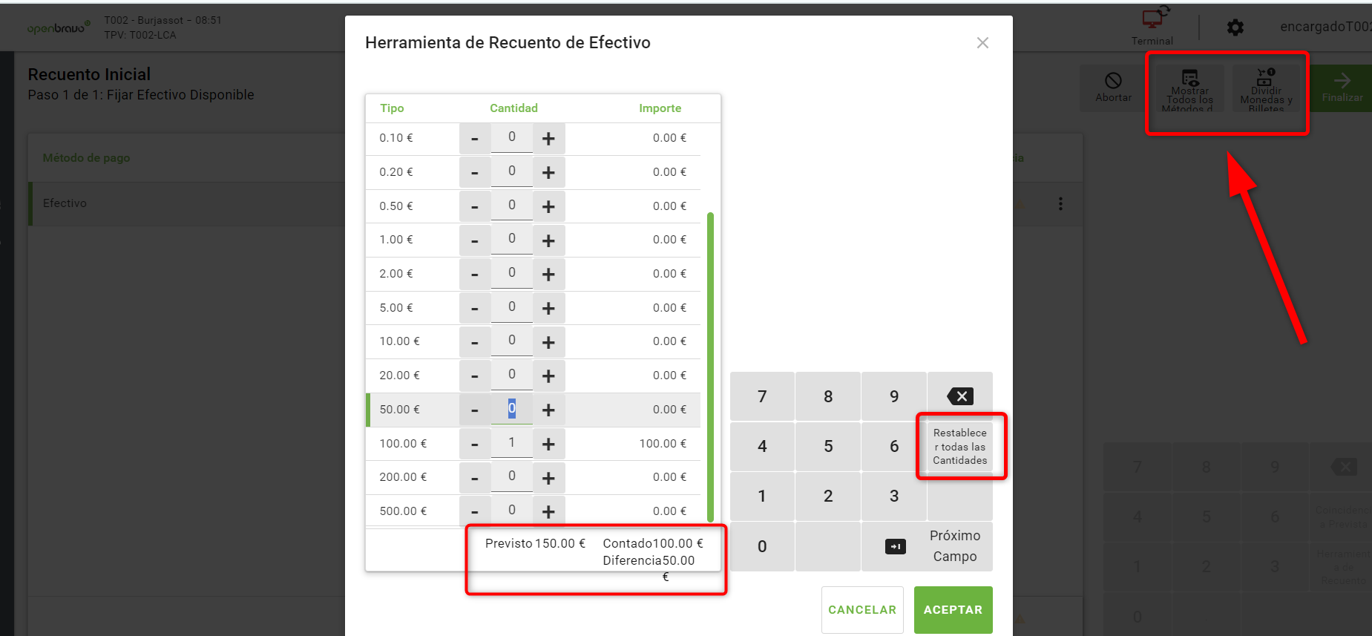The image size is (1372, 636).
Task: Increase the 0.50 € quantity
Action: coord(548,207)
